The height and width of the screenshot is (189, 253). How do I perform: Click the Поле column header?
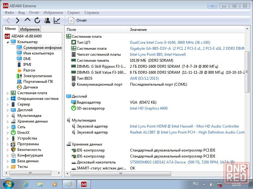pyautogui.click(x=96, y=30)
